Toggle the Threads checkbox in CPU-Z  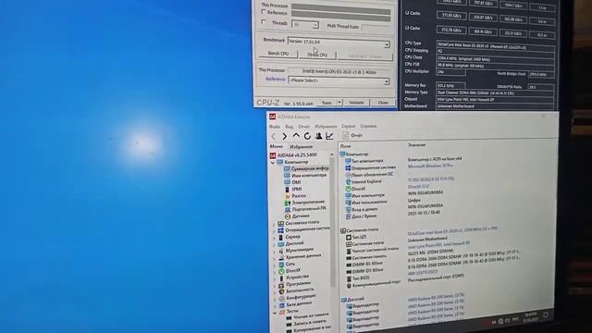(x=264, y=22)
